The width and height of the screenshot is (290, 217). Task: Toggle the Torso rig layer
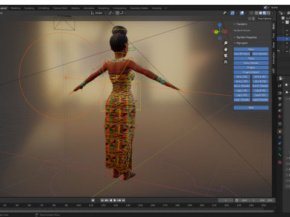point(251,58)
